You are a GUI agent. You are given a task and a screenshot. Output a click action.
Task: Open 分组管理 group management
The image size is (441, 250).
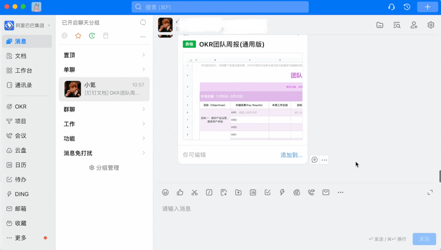[104, 168]
